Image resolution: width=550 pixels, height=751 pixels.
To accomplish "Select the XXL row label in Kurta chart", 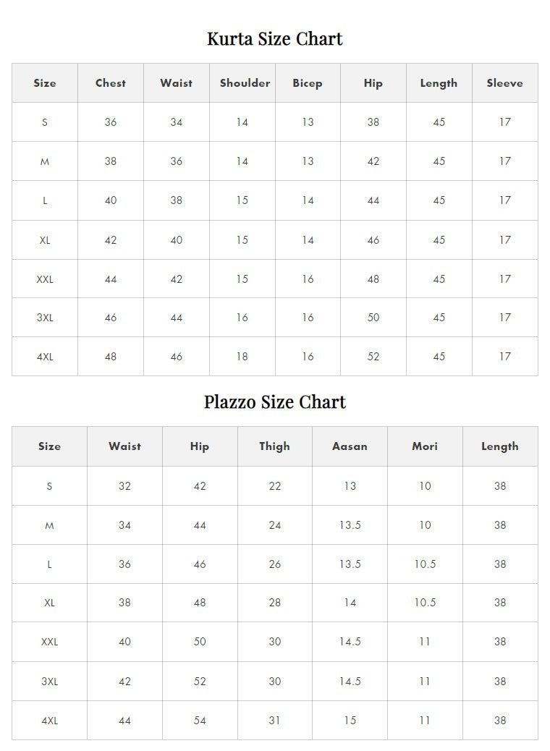I will coord(45,279).
